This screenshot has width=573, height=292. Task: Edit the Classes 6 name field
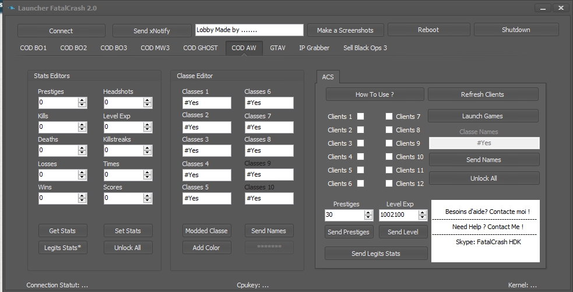[x=269, y=103]
